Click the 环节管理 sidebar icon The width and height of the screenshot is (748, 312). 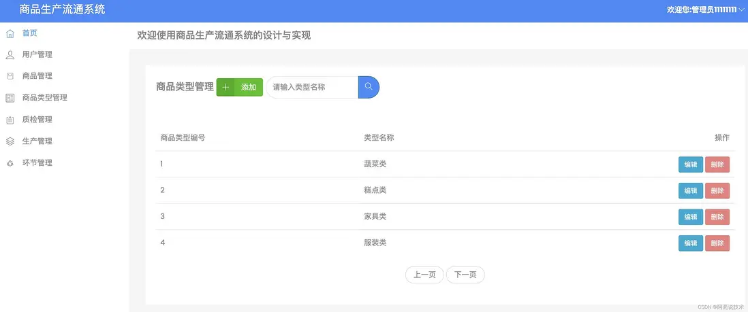(x=10, y=163)
